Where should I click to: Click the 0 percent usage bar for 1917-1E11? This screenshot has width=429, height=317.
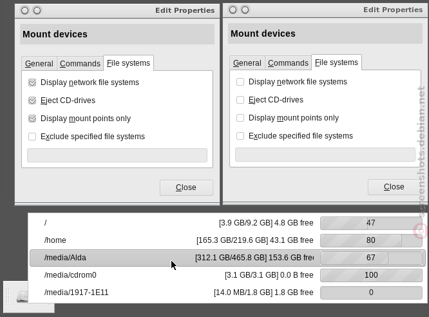pyautogui.click(x=371, y=293)
